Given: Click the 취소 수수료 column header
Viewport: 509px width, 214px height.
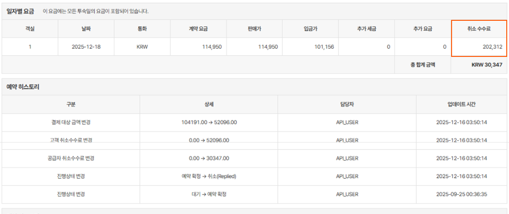Looking at the screenshot, I should tap(479, 29).
